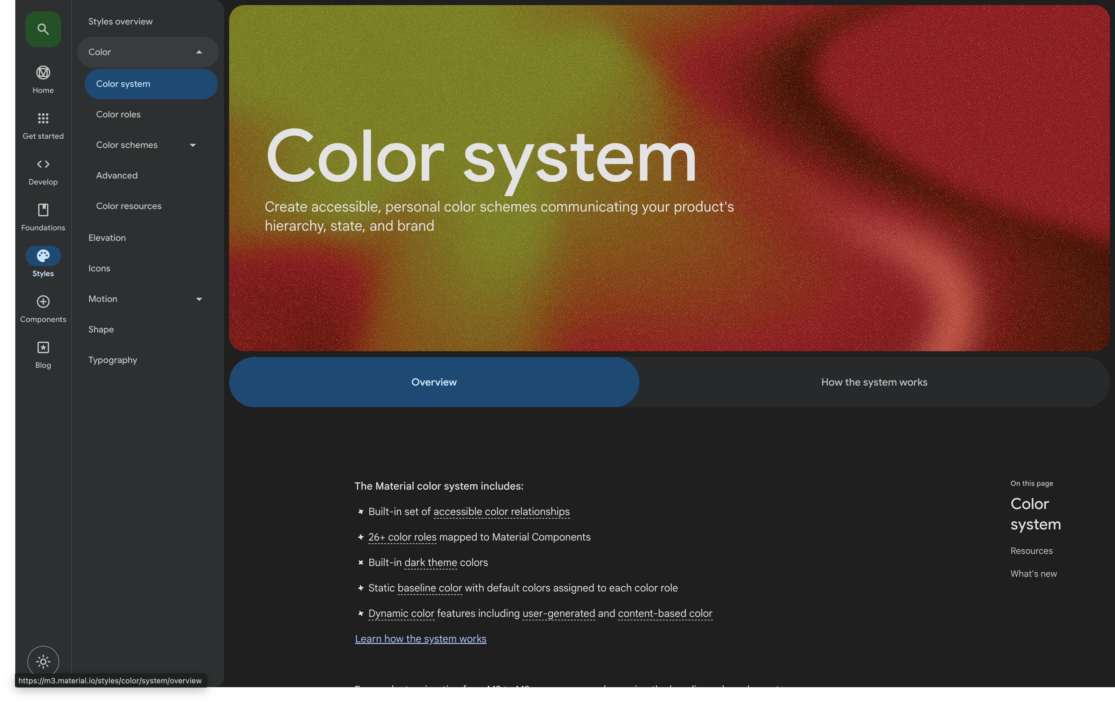Screen dimensions: 1115x705
Task: Switch to How the system works tab
Action: (874, 382)
